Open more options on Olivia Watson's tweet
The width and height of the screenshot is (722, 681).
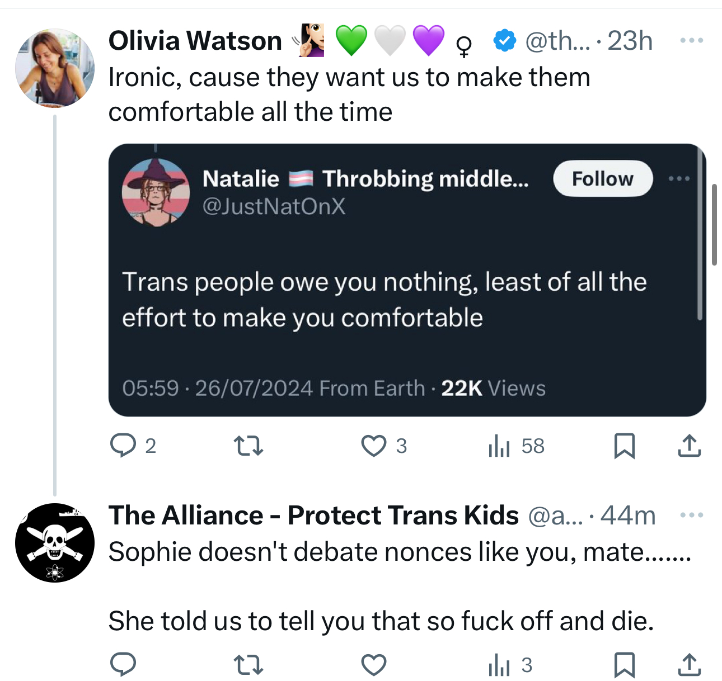pyautogui.click(x=691, y=40)
